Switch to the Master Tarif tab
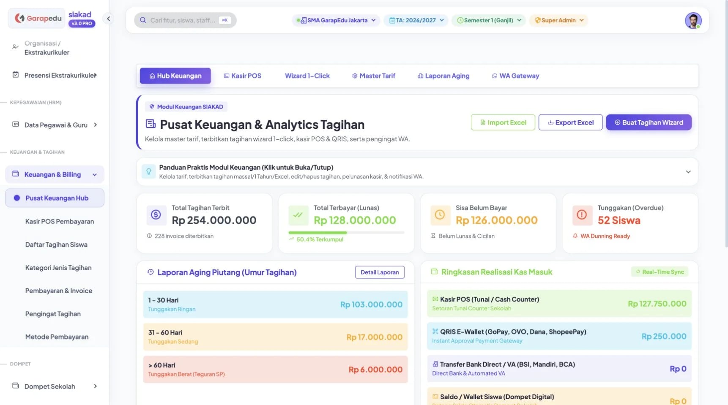The width and height of the screenshot is (728, 405). click(x=374, y=76)
